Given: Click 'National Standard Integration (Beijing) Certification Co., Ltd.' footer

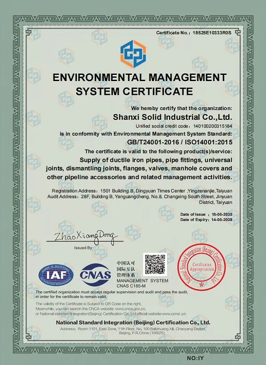Looking at the screenshot, I should tap(133, 323).
